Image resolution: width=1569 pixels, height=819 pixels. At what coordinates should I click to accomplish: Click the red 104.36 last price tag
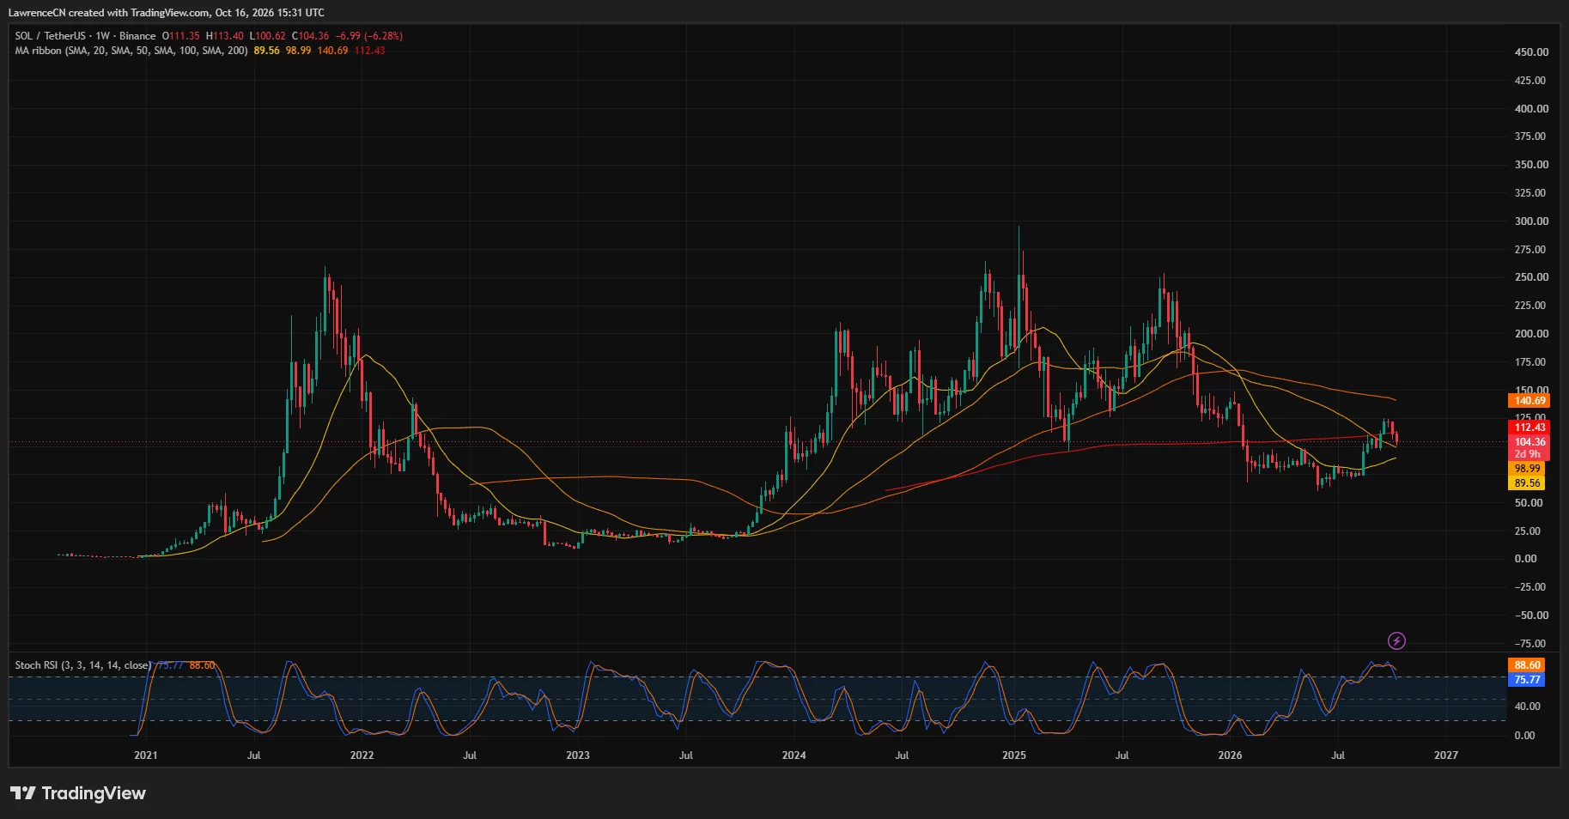pyautogui.click(x=1529, y=442)
